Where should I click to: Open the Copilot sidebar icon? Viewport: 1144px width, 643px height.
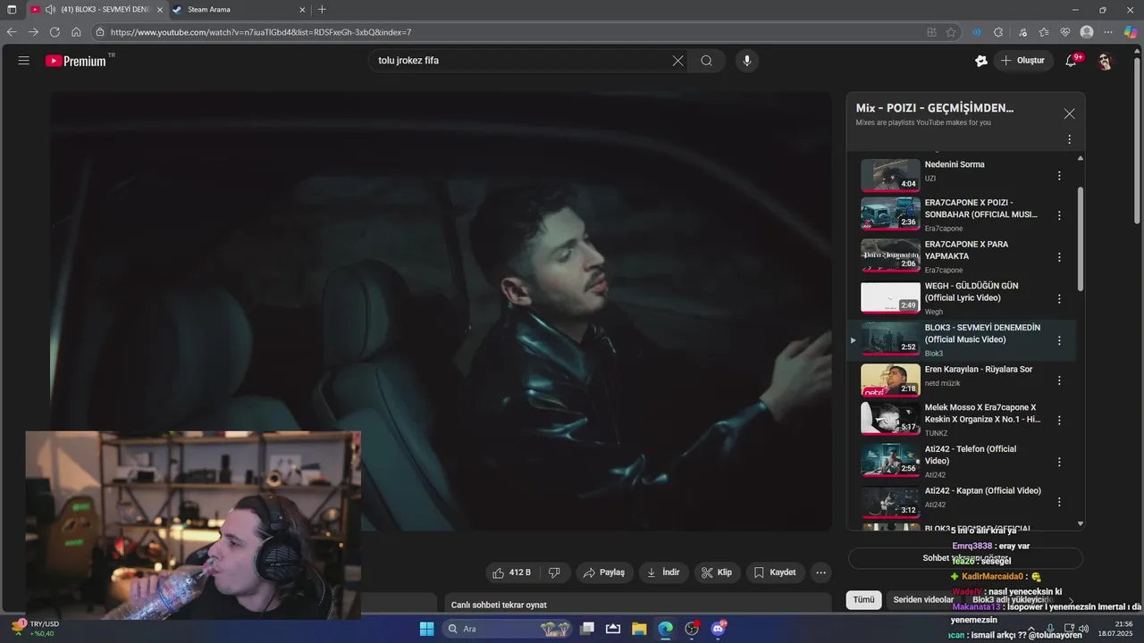tap(1131, 32)
